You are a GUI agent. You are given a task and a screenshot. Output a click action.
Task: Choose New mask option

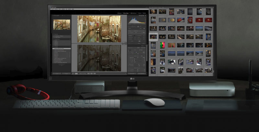(x=141, y=28)
